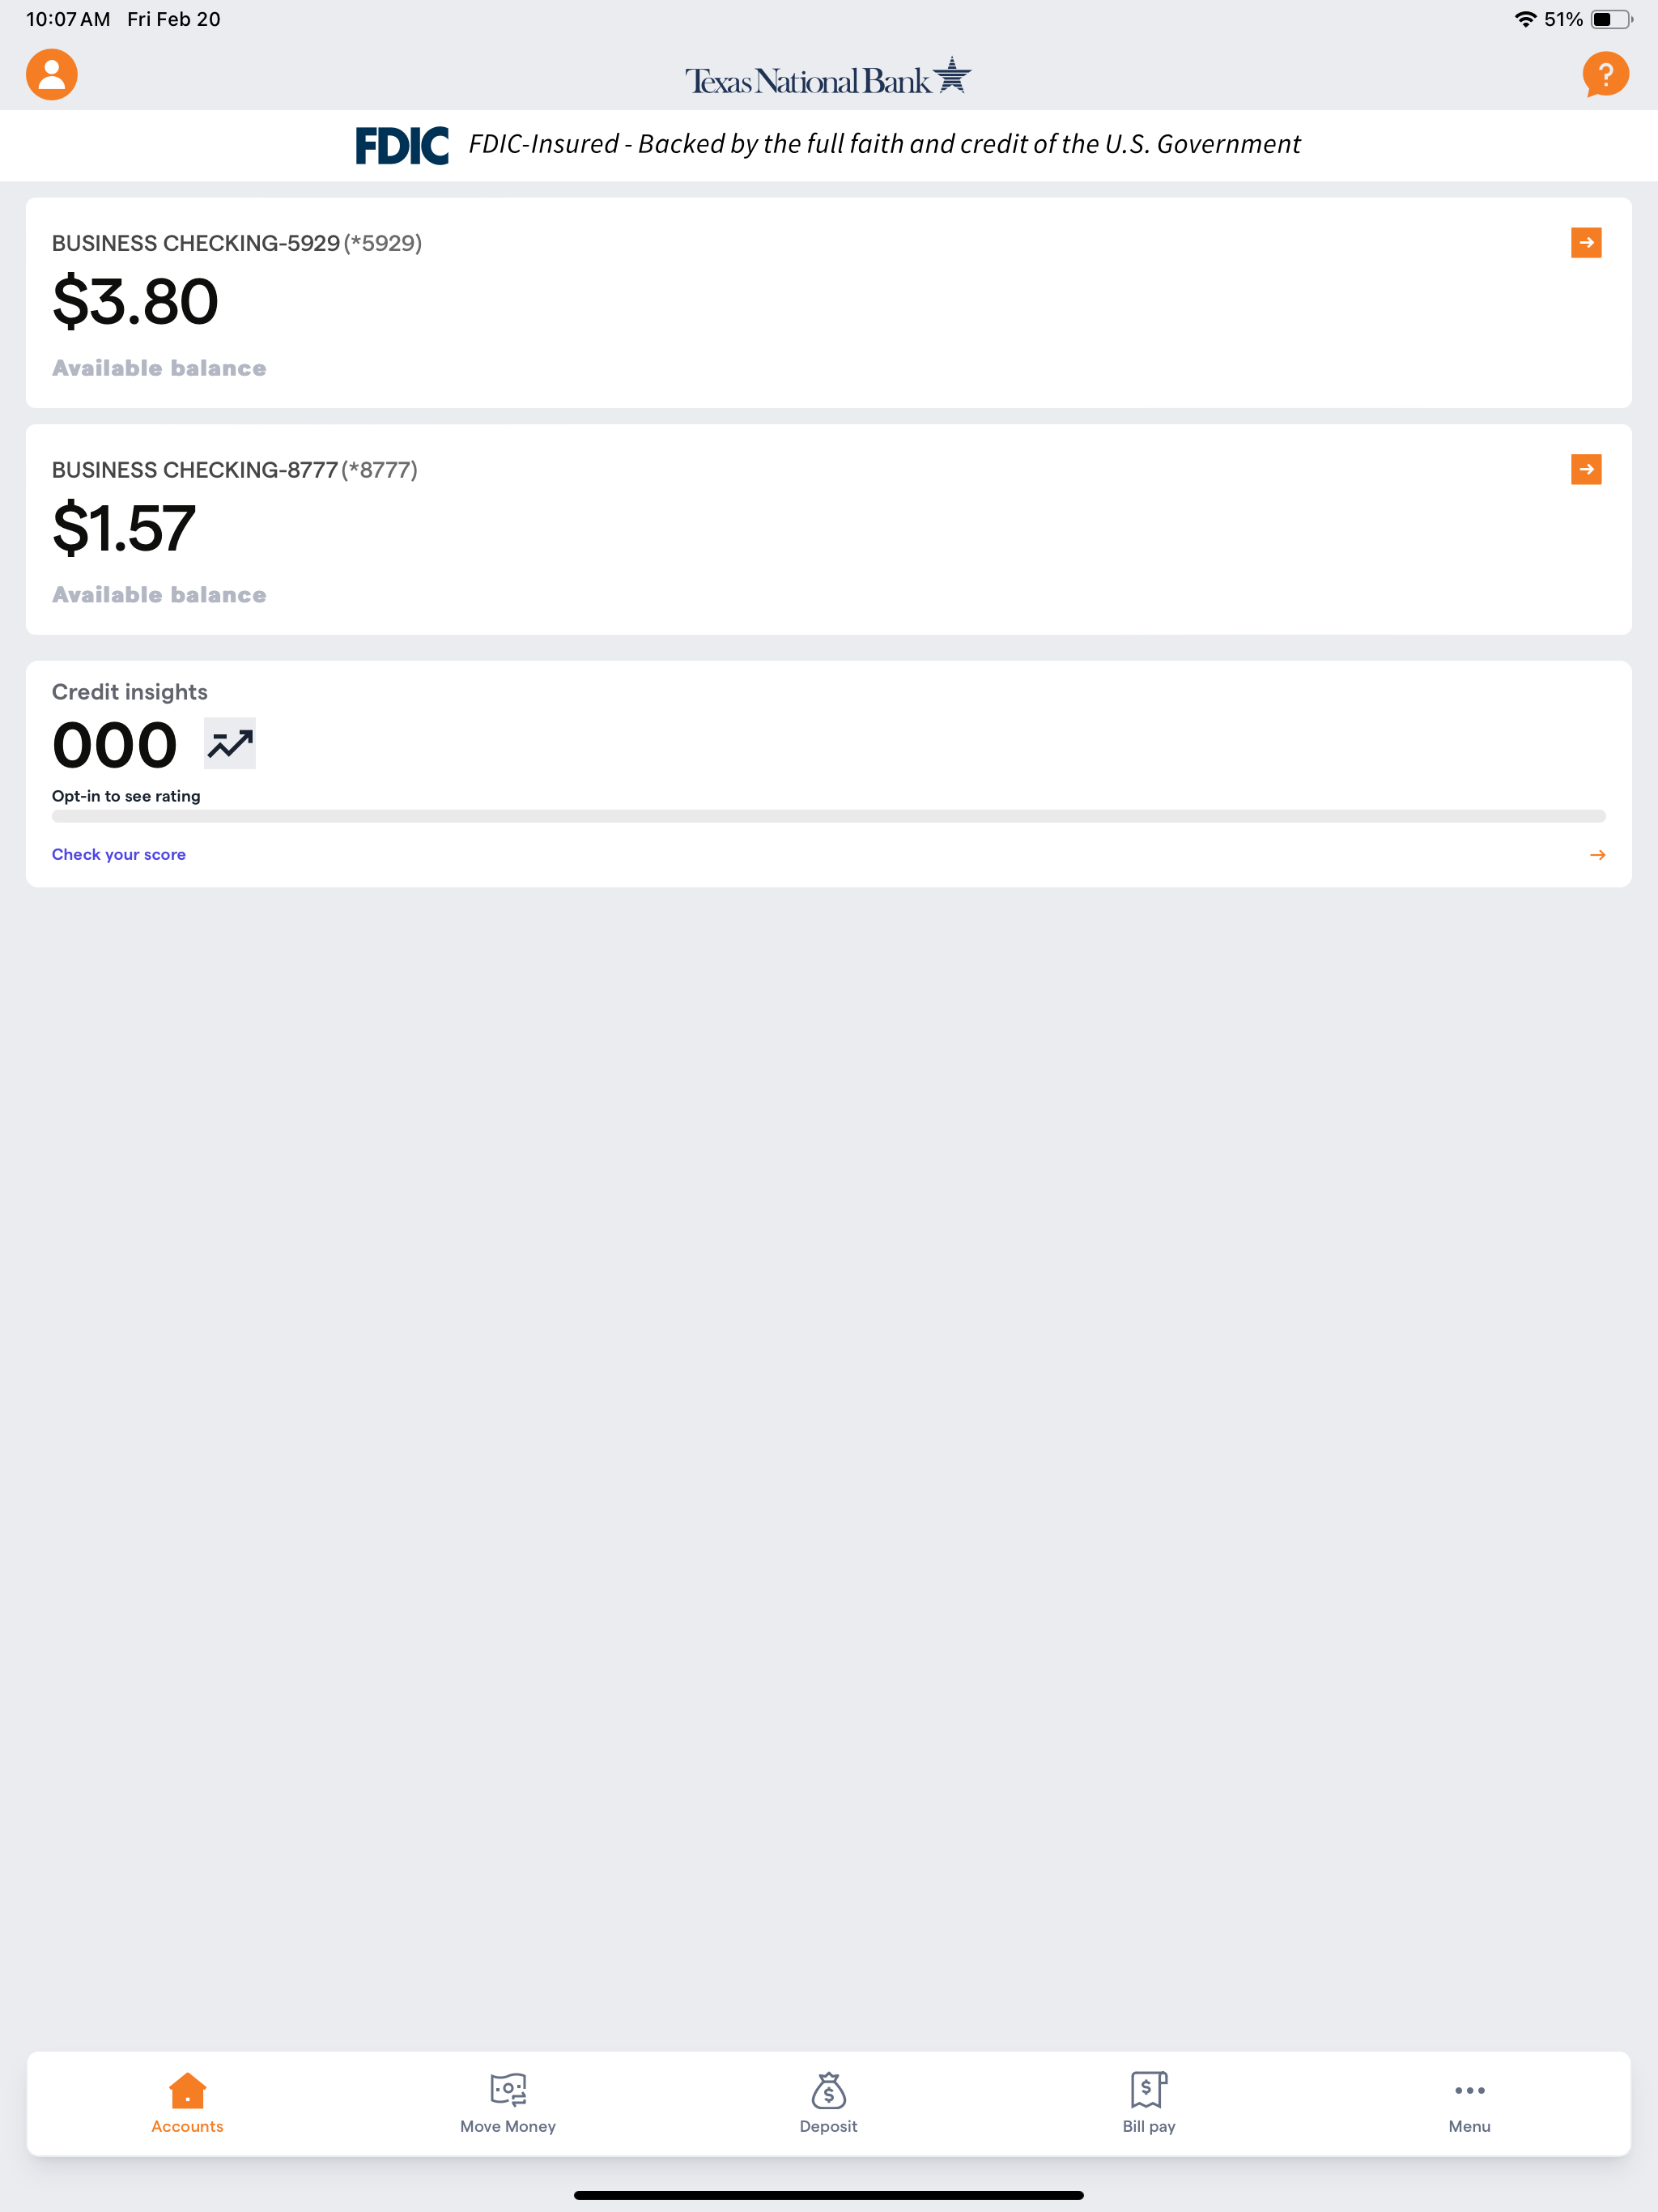Open the Move Money icon
The image size is (1658, 2212).
[x=508, y=2090]
